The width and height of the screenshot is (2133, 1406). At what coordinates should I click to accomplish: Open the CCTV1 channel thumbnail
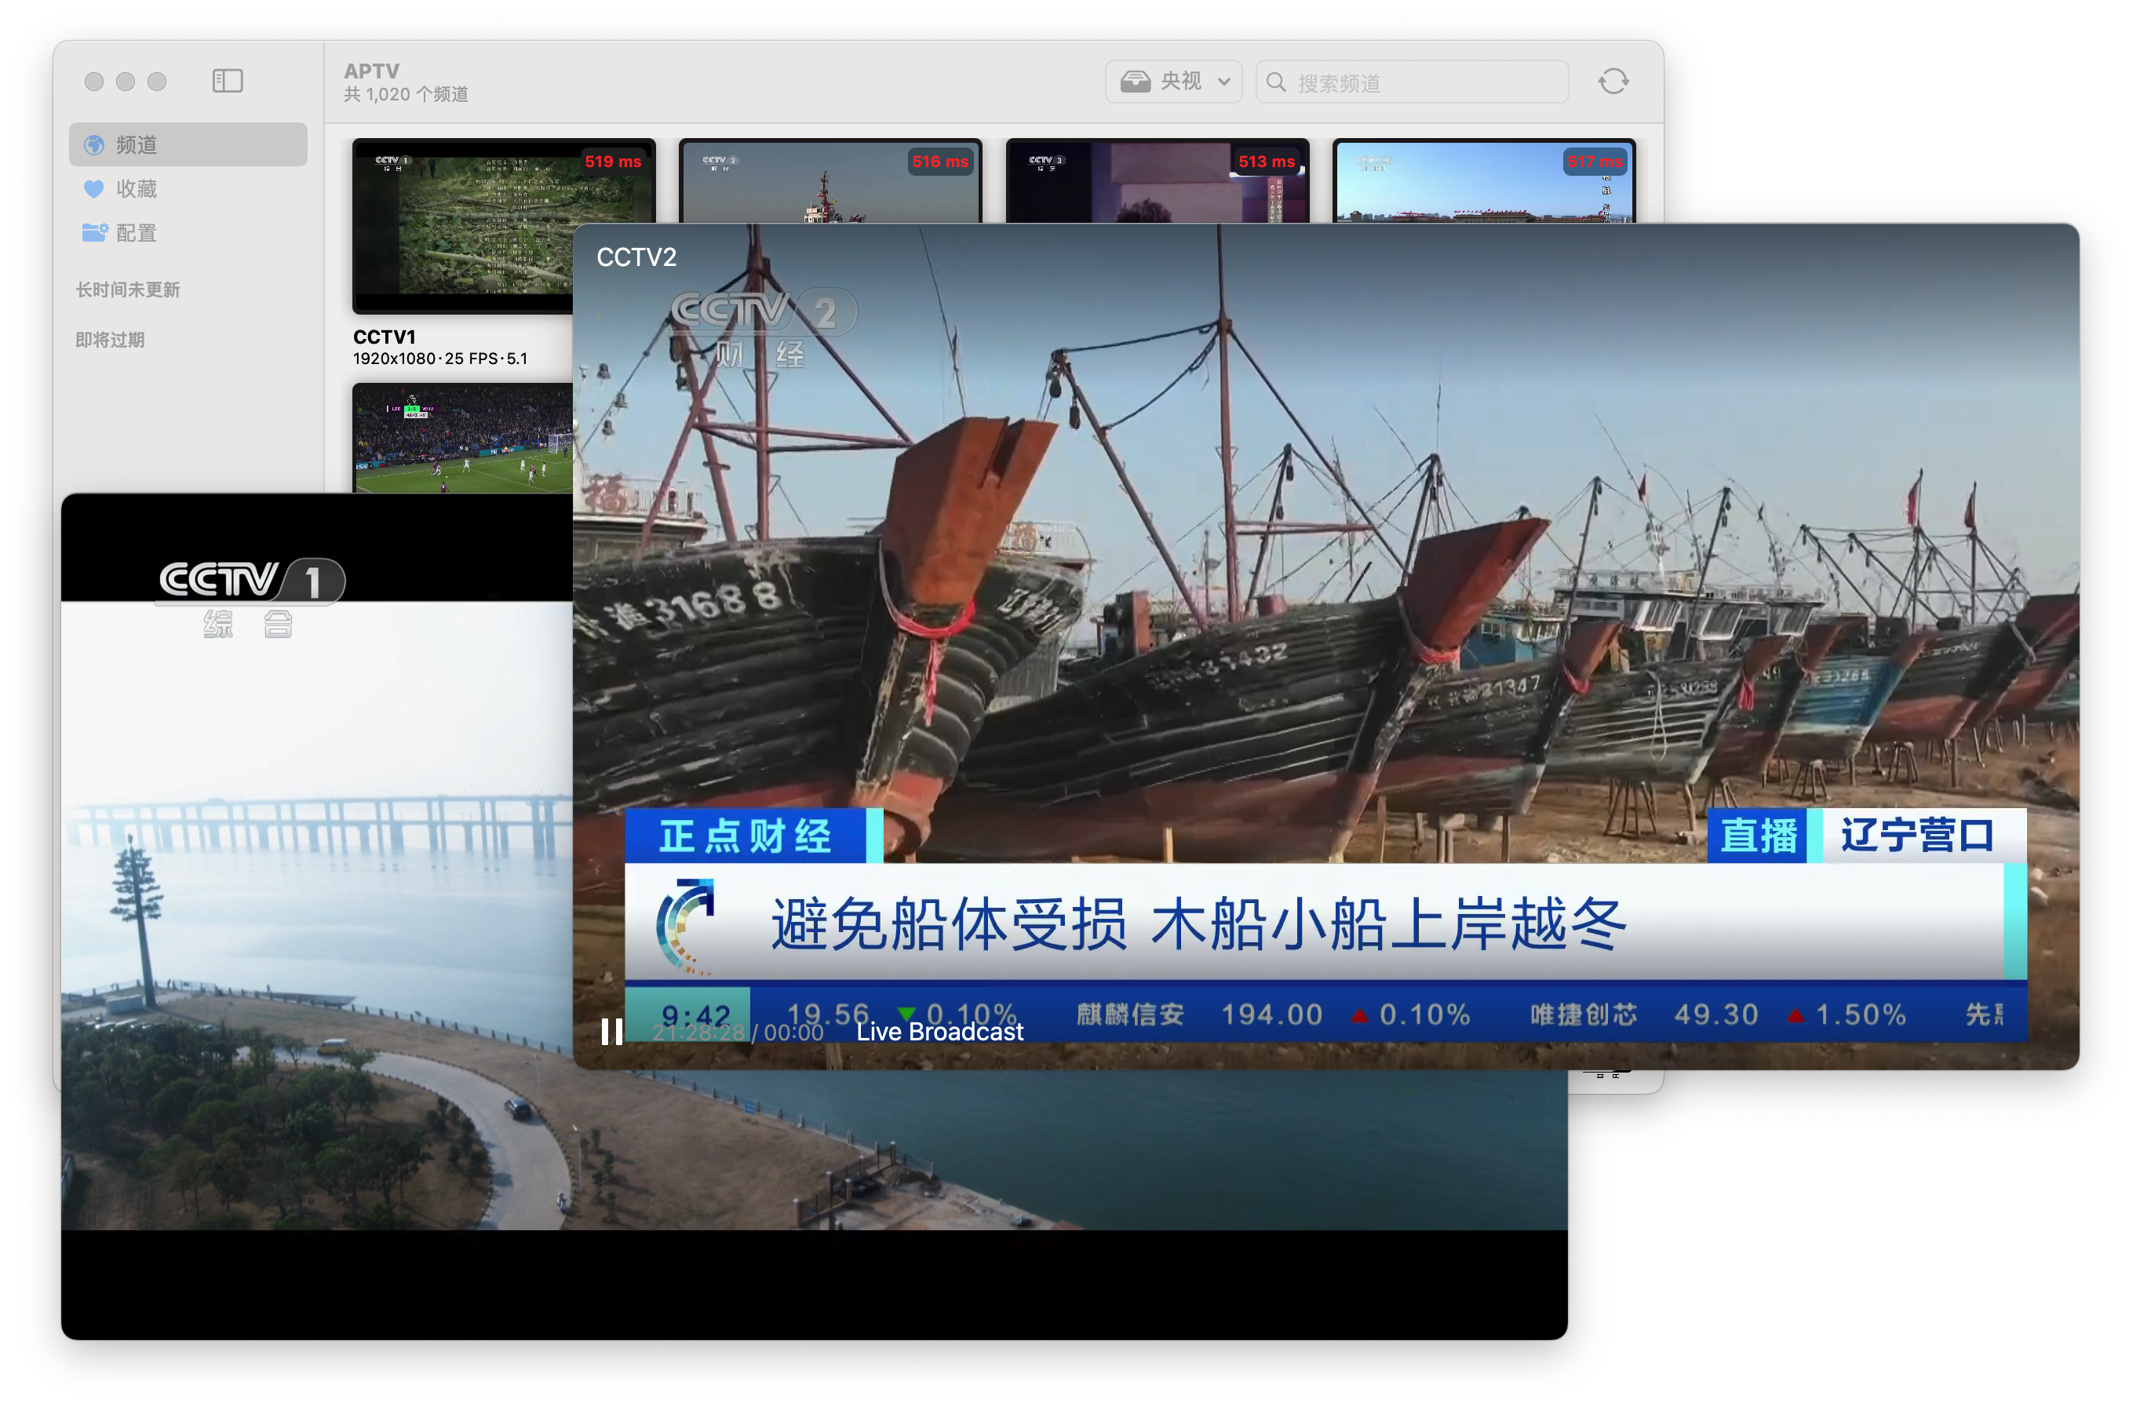click(463, 226)
